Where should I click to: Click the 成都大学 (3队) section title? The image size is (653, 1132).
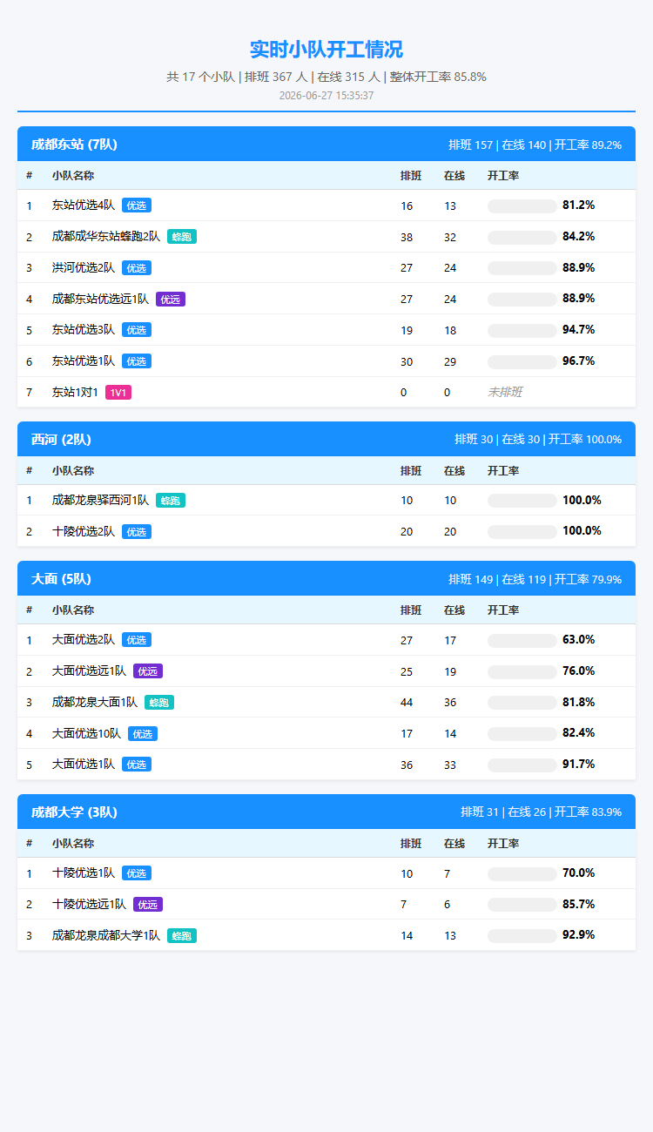[74, 812]
